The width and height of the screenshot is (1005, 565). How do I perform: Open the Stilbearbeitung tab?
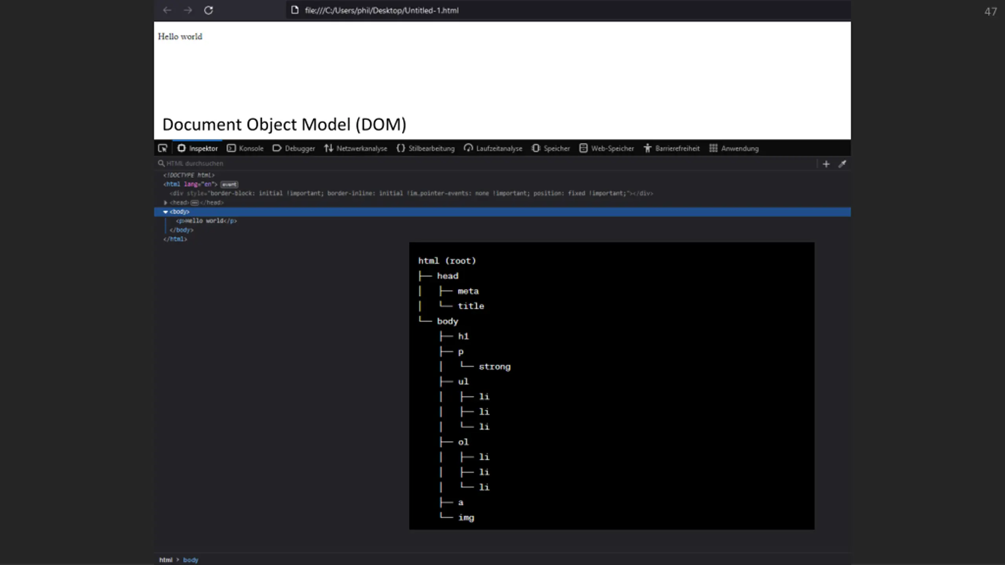click(x=426, y=148)
